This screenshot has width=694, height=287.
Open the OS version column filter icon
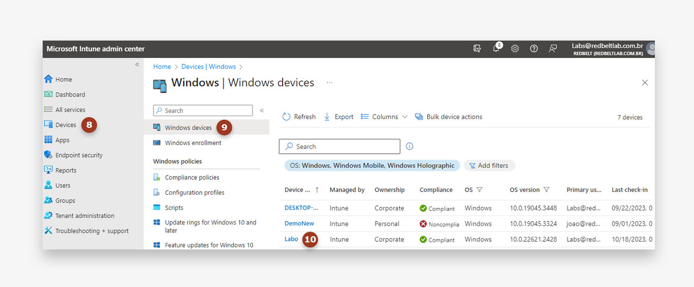click(547, 190)
